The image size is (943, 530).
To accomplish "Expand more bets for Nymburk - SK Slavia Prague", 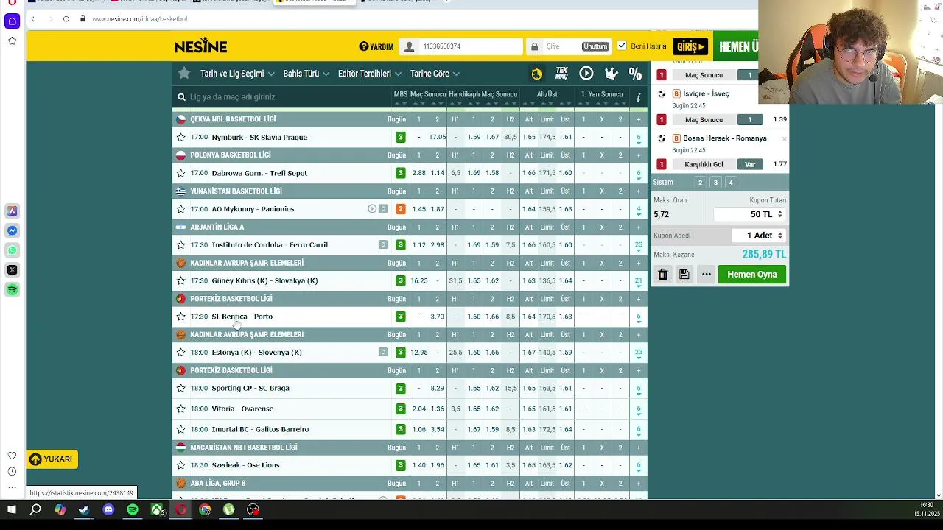I will [639, 138].
